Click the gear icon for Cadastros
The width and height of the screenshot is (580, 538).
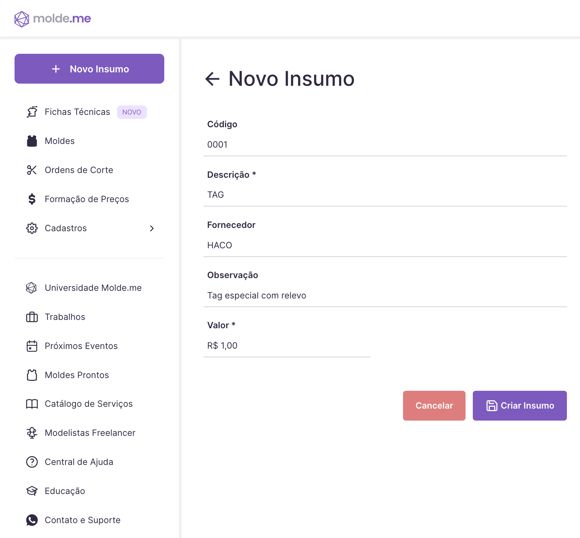coord(32,228)
